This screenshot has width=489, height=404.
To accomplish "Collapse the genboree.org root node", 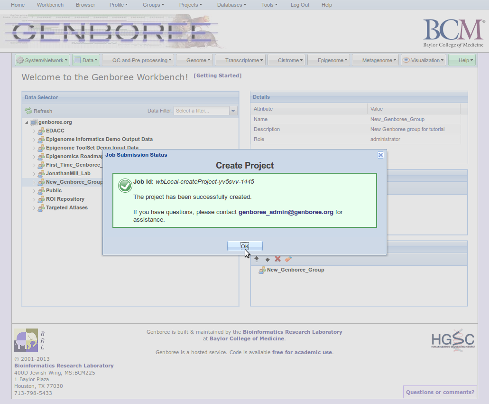I will tap(27, 122).
